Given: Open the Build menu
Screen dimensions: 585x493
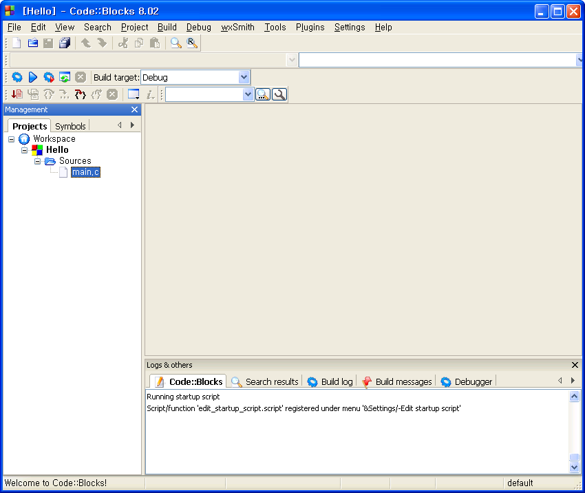Looking at the screenshot, I should [167, 28].
